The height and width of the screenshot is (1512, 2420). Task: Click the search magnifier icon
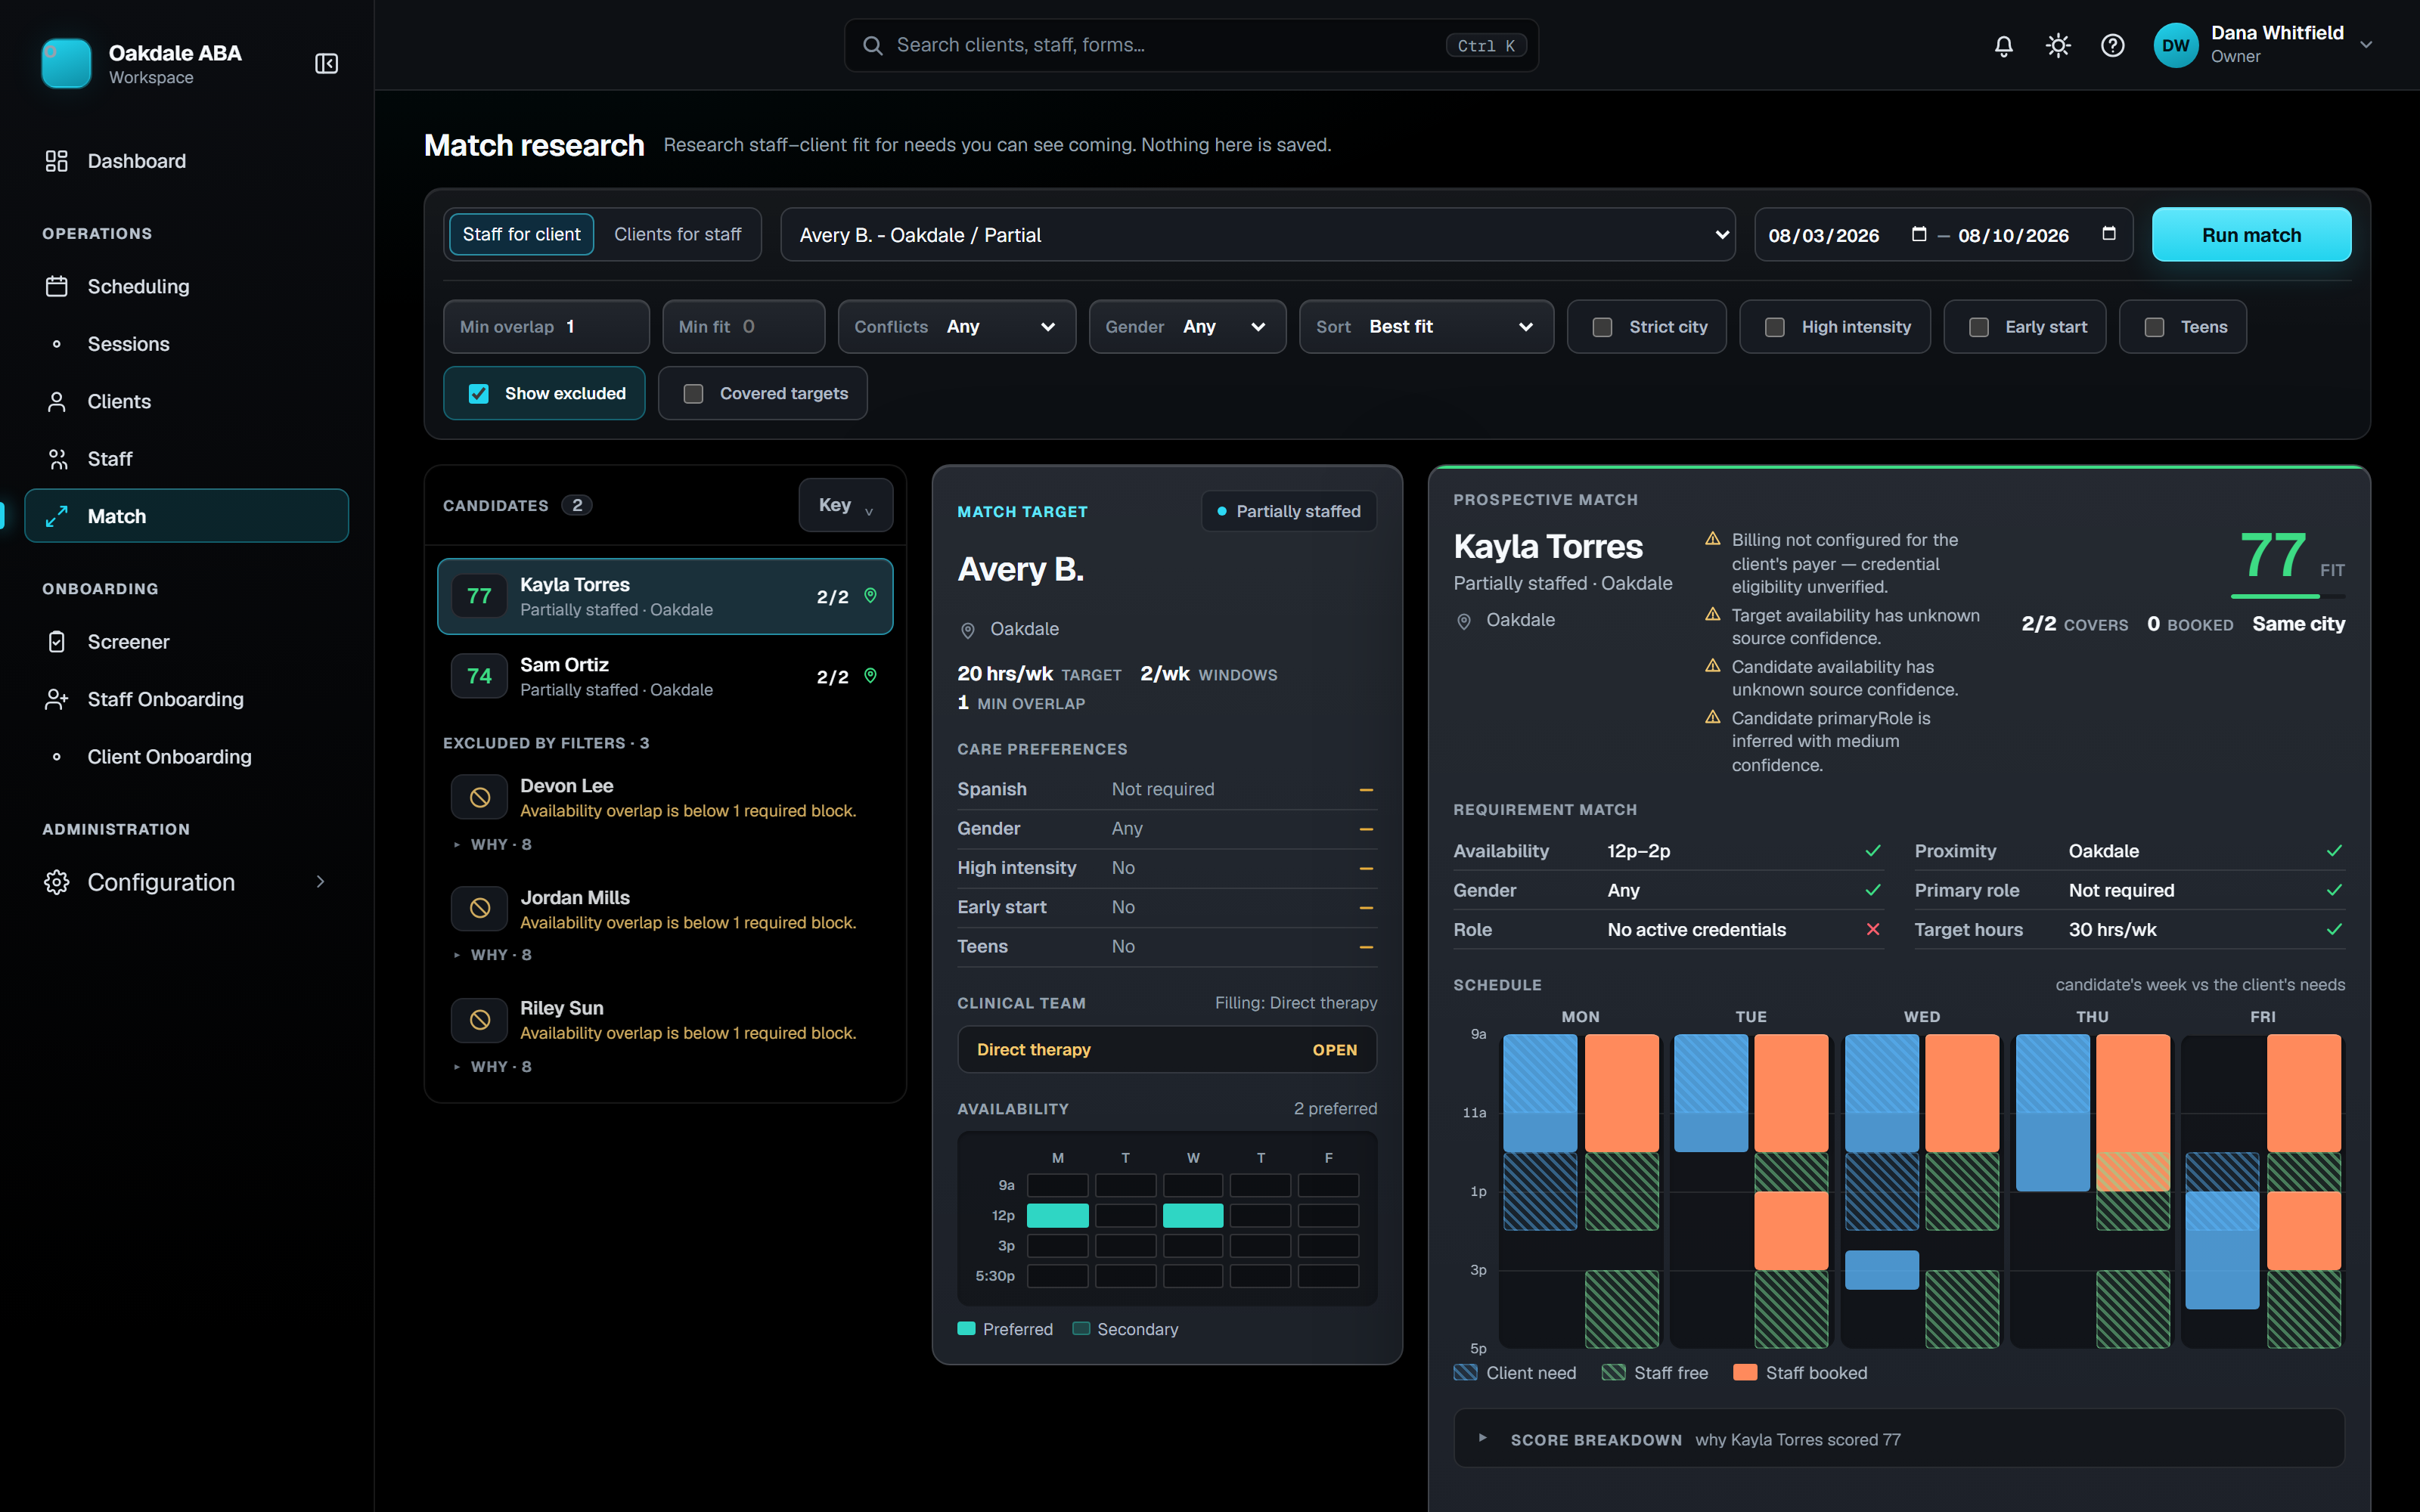tap(872, 45)
